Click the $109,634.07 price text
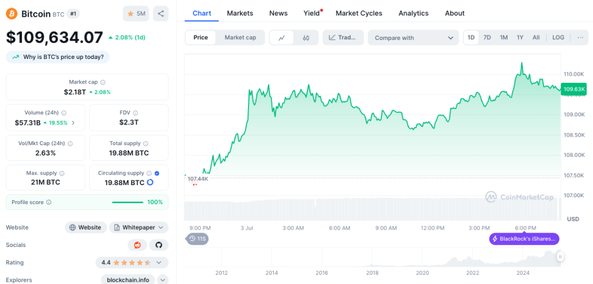593x284 pixels. 54,38
